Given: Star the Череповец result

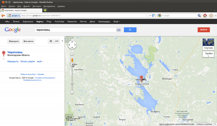Looking at the screenshot, I should [x=4, y=59].
